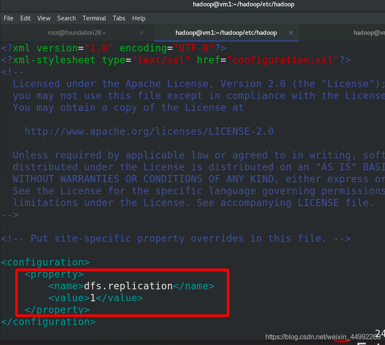The height and width of the screenshot is (345, 385).
Task: Open the Help menu
Action: pos(139,18)
